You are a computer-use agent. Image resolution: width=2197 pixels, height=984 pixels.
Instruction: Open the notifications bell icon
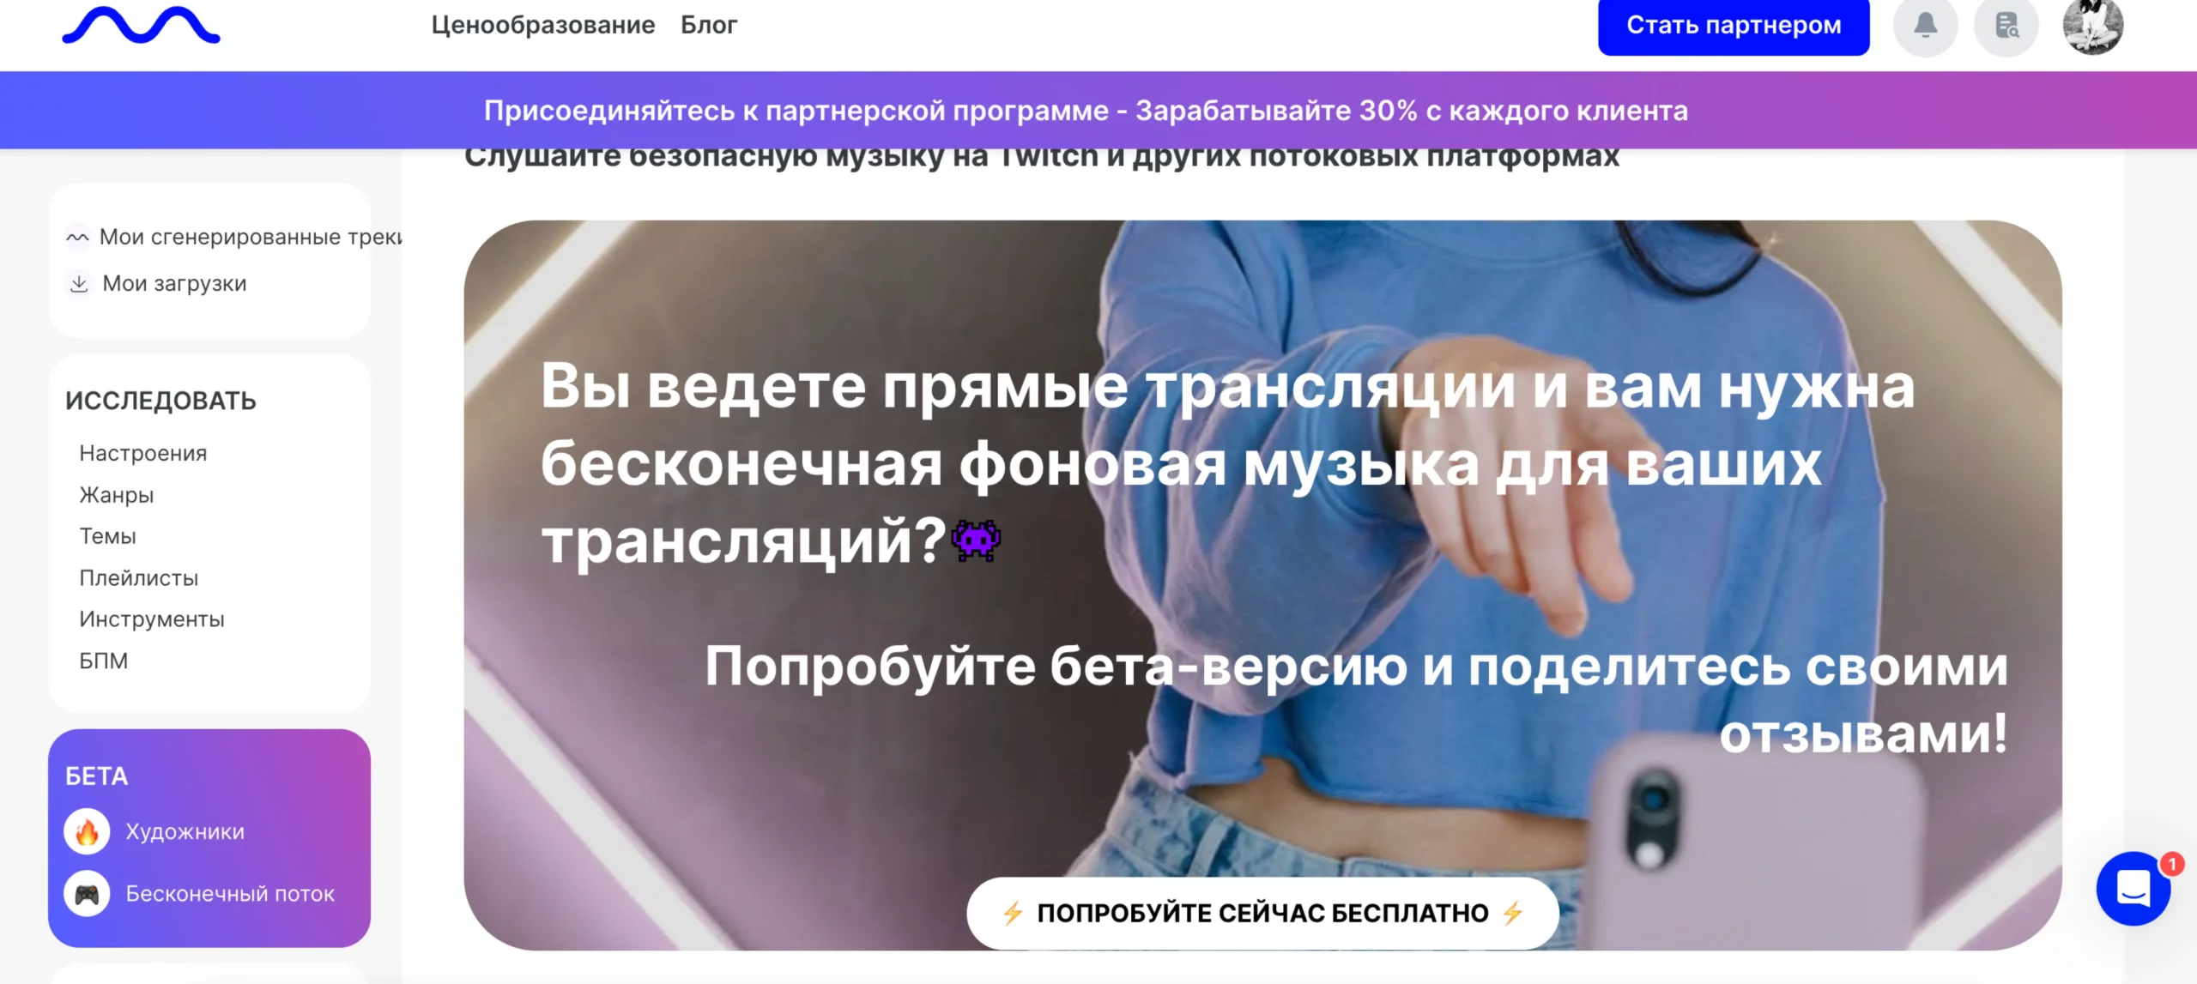1925,26
